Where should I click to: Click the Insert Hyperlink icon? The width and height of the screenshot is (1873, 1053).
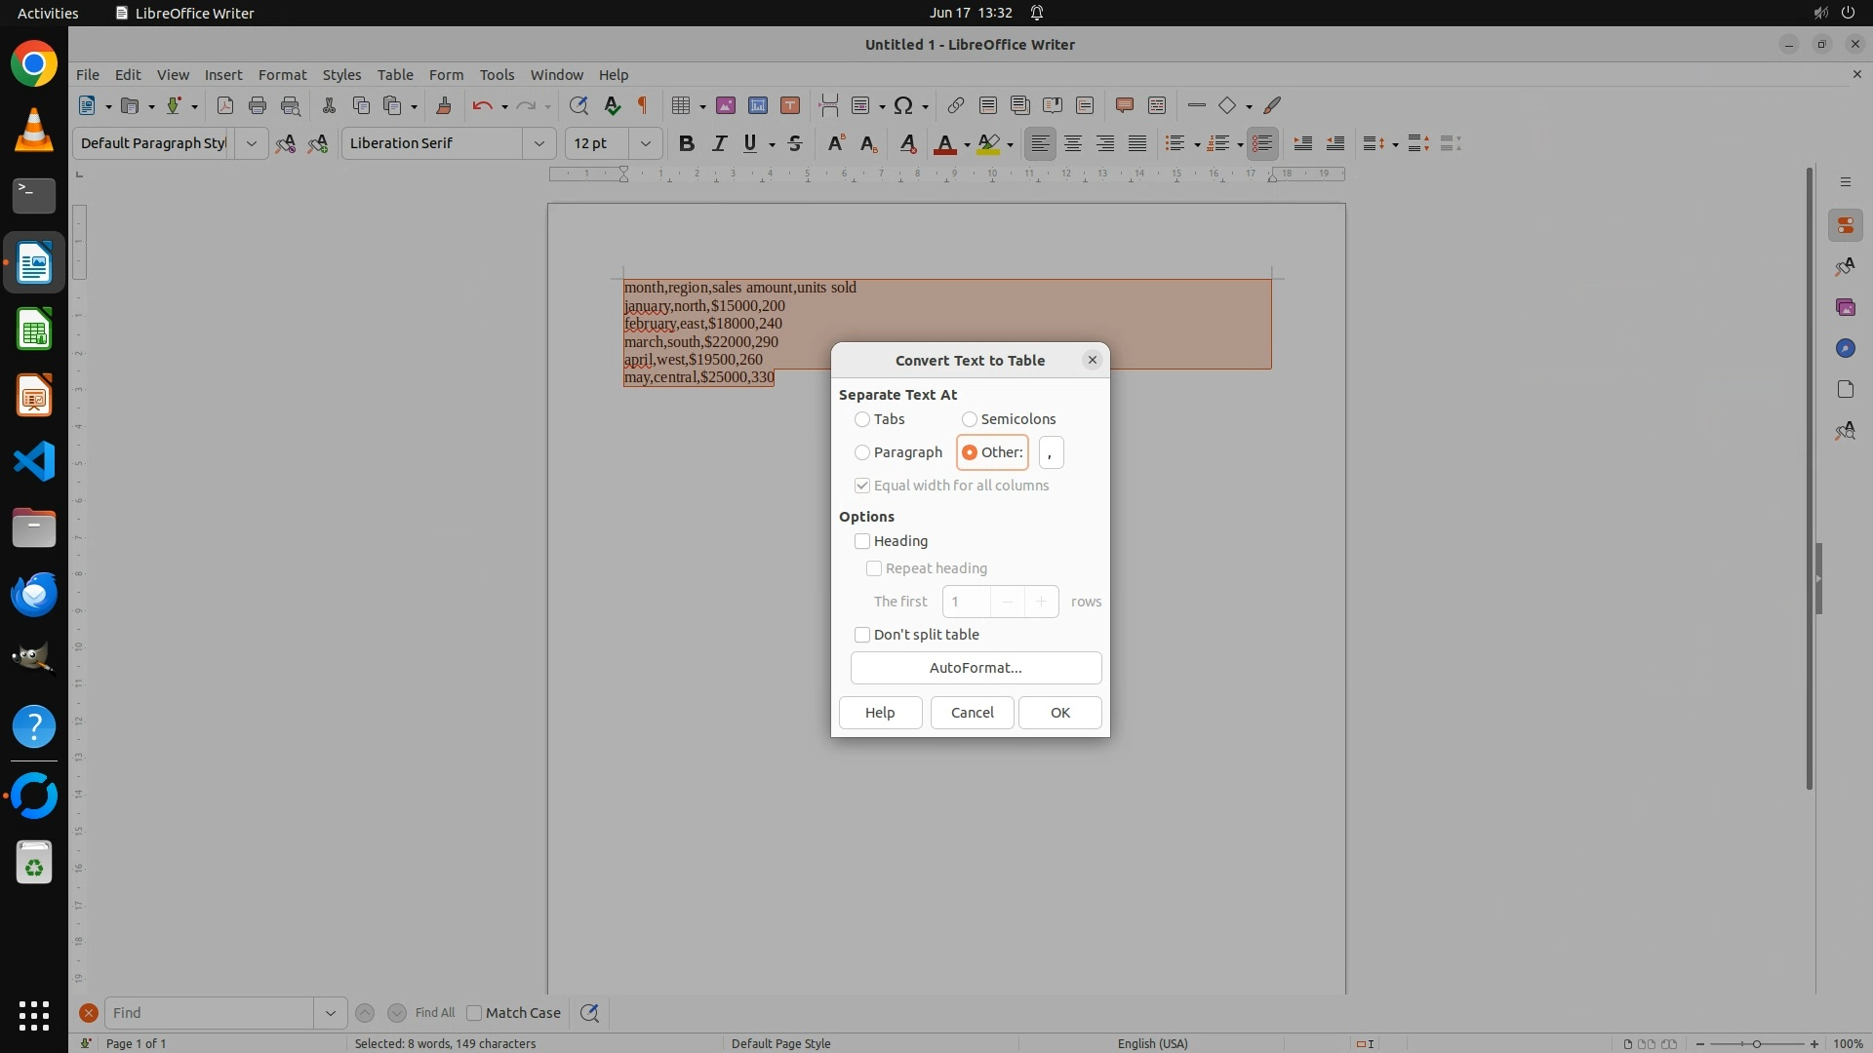tap(956, 105)
